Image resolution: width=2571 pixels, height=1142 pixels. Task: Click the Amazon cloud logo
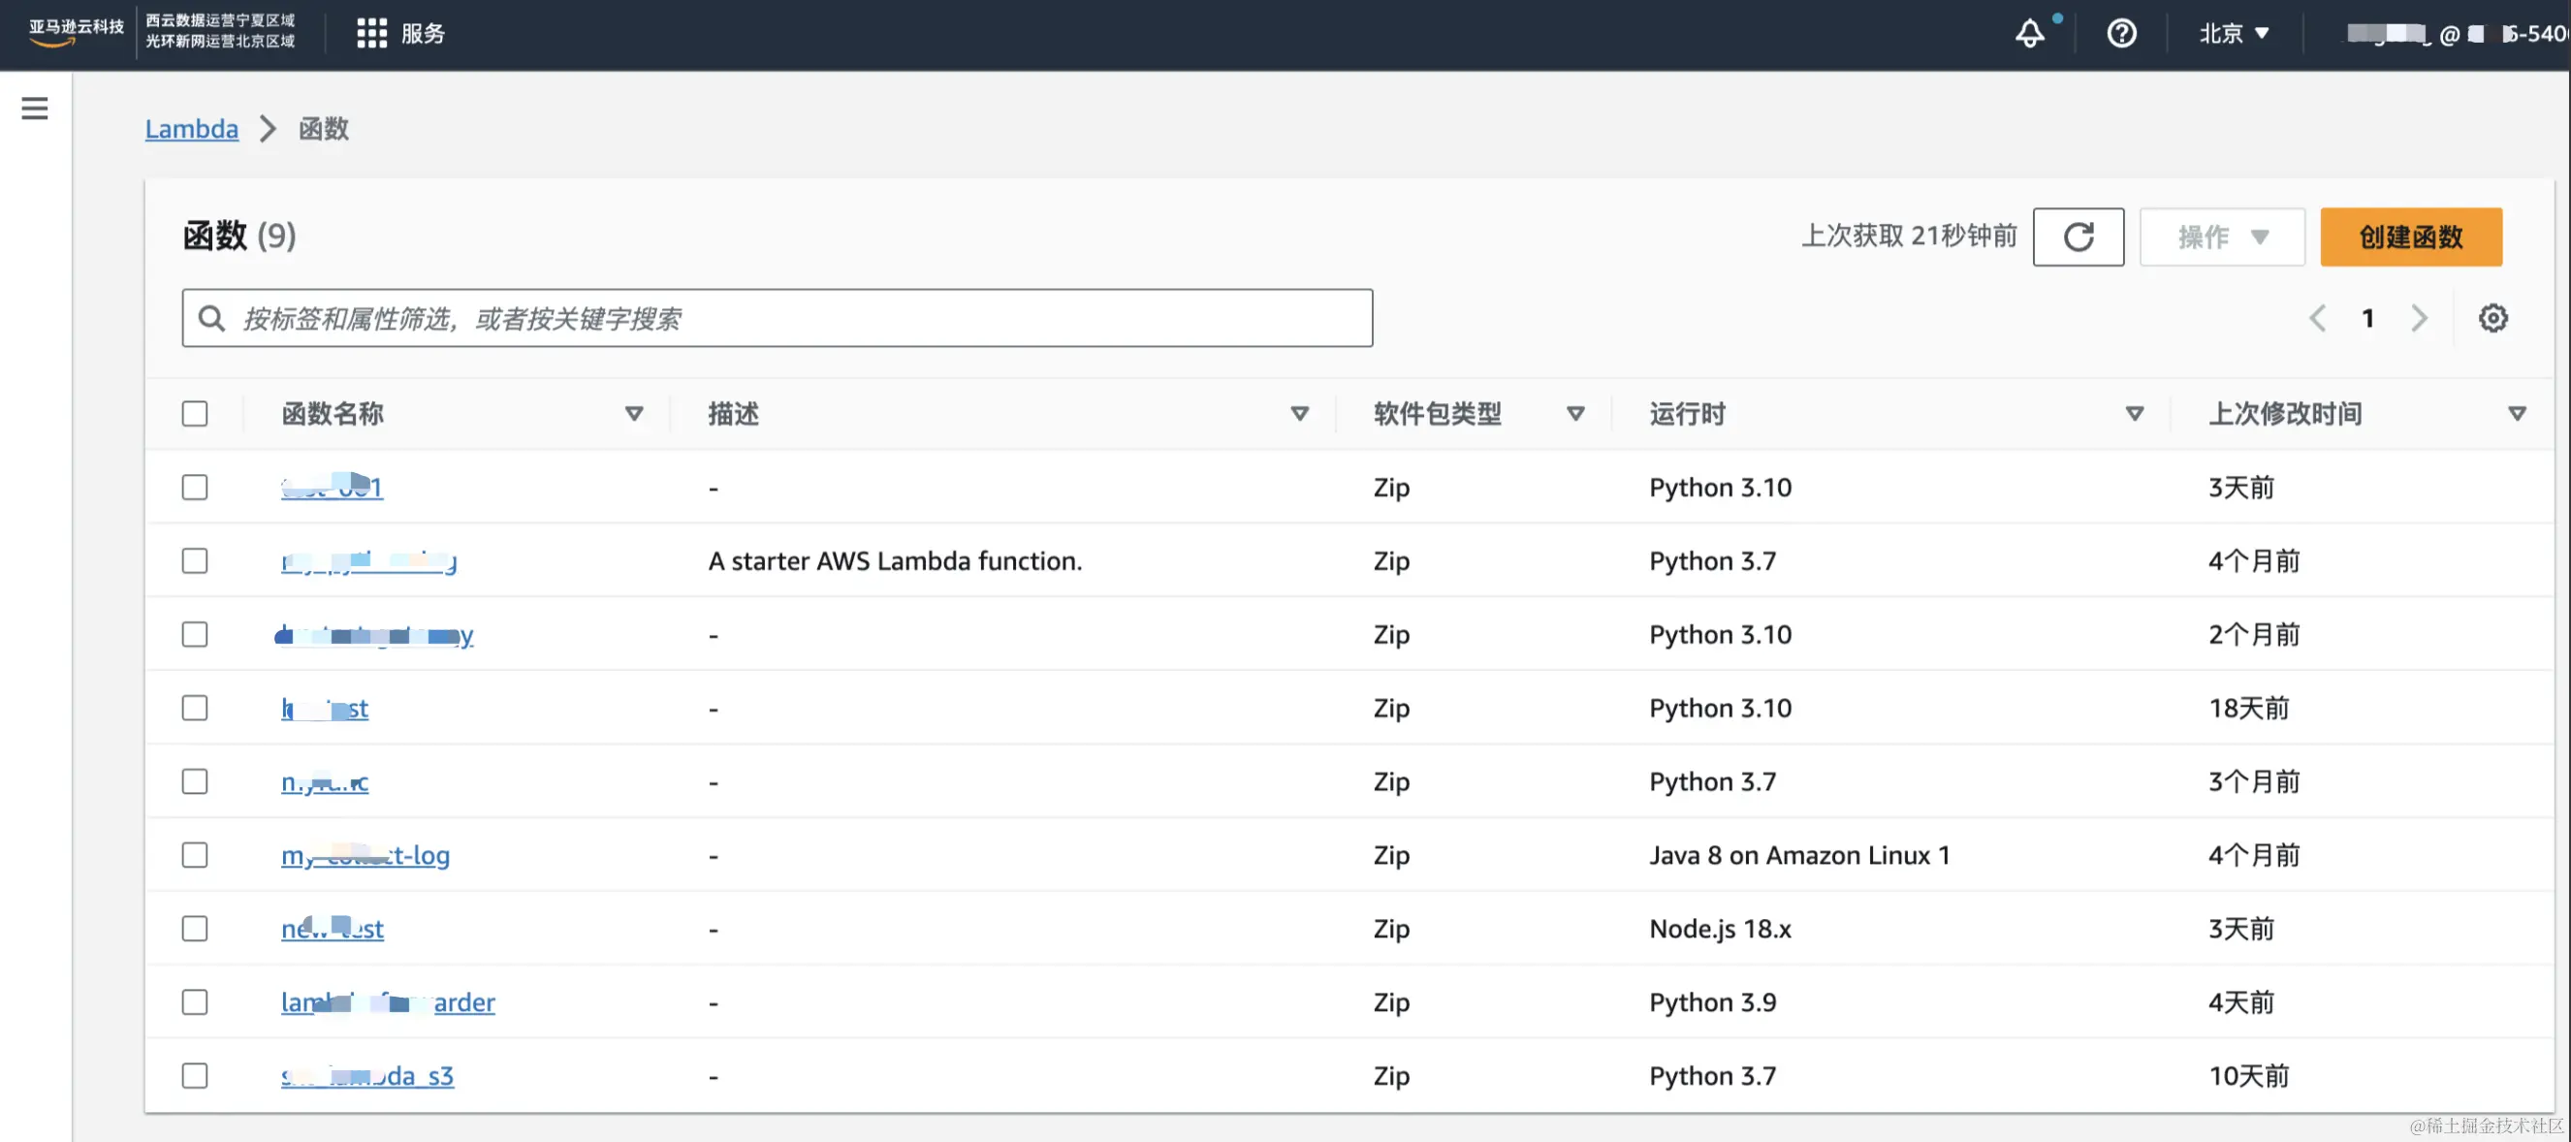point(76,32)
